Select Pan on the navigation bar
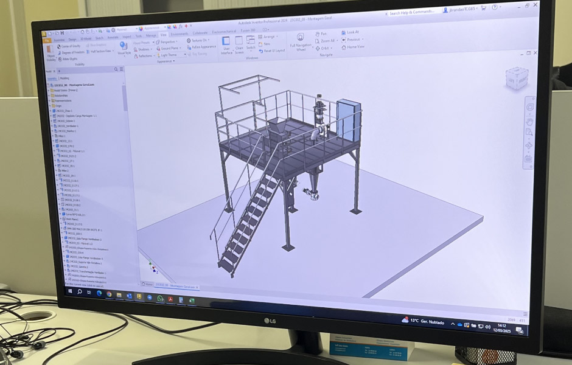 [324, 34]
